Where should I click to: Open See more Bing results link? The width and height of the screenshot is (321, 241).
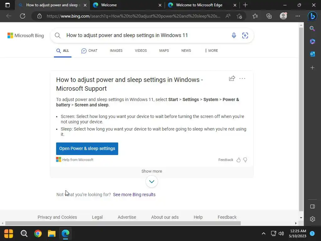point(134,195)
